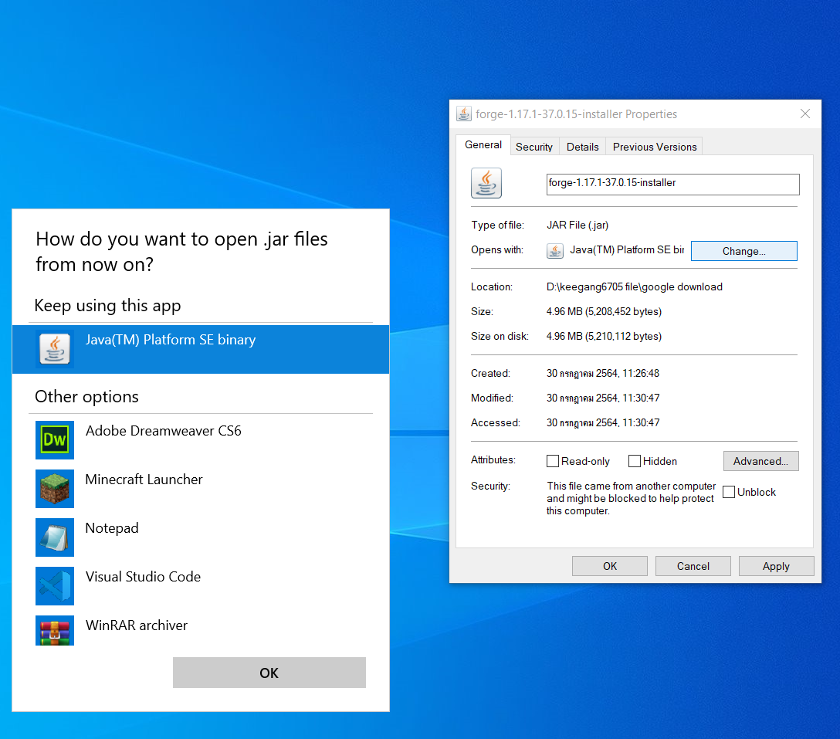The width and height of the screenshot is (840, 739).
Task: Open the Security tab
Action: pyautogui.click(x=534, y=147)
